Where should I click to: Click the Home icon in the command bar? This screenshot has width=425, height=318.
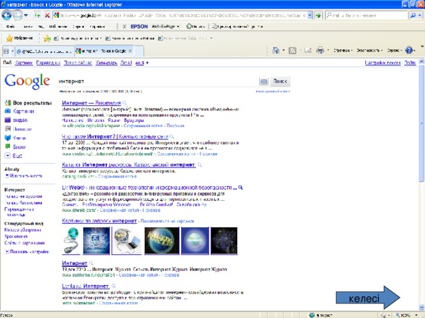click(276, 50)
